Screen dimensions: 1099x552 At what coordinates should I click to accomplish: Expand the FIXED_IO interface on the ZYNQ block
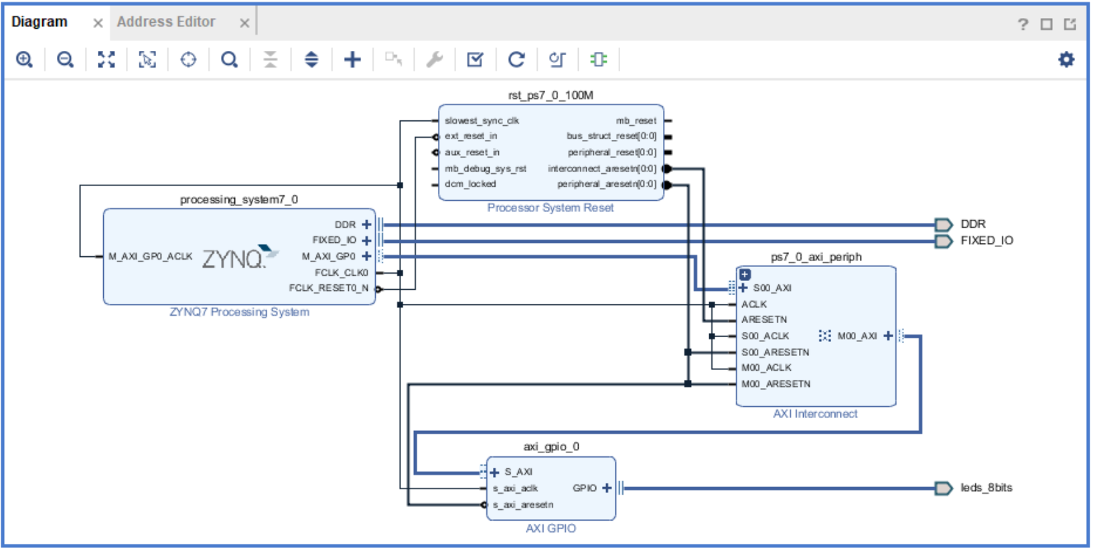pyautogui.click(x=366, y=240)
